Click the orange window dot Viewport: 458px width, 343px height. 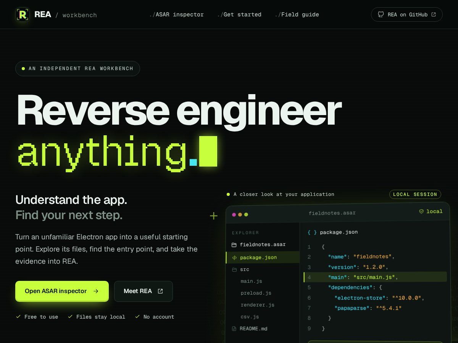(240, 215)
